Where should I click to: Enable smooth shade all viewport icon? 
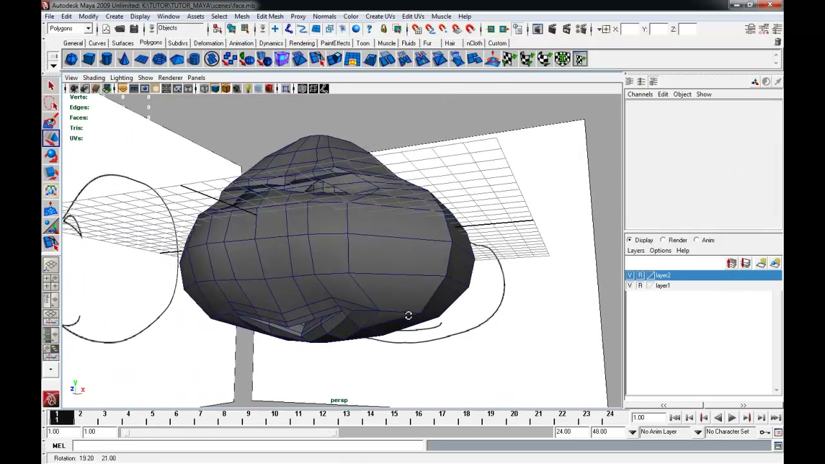tap(215, 89)
